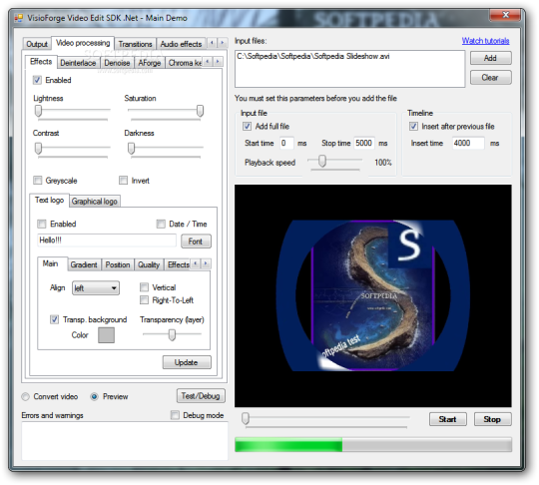Select the Main text logo tab
Image resolution: width=539 pixels, height=485 pixels.
tap(51, 263)
